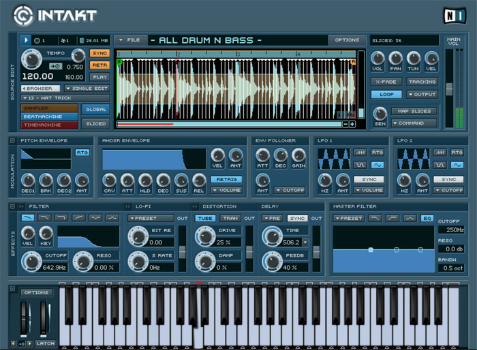Viewport: 477px width, 350px height.
Task: Select LFO 1 square waveform icon
Action: [x=360, y=165]
